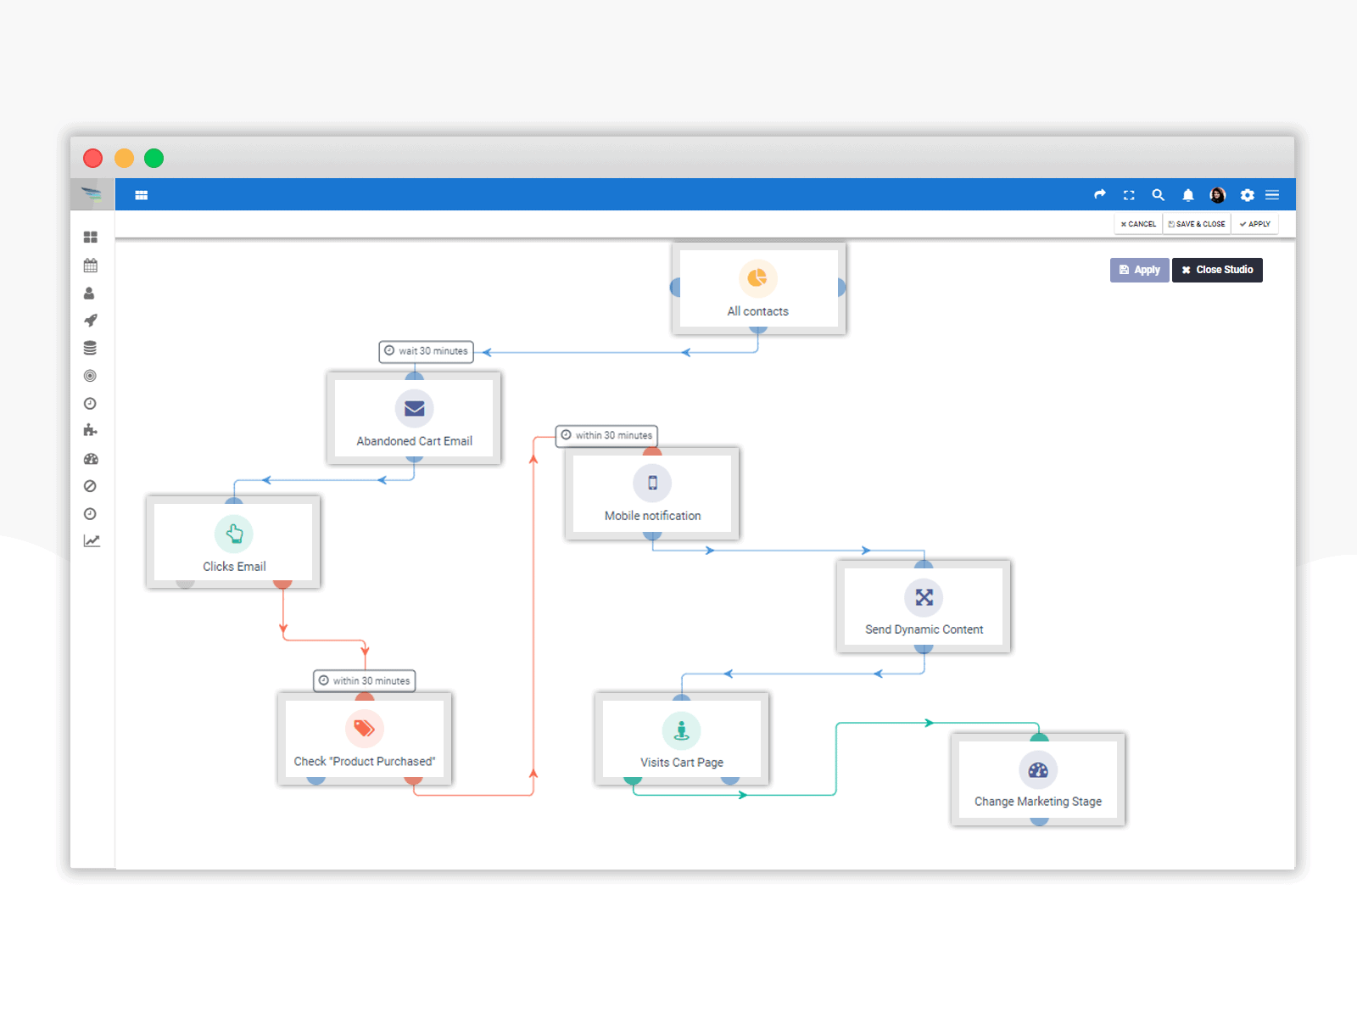Open the user avatar profile menu
Image resolution: width=1357 pixels, height=1018 pixels.
point(1217,195)
